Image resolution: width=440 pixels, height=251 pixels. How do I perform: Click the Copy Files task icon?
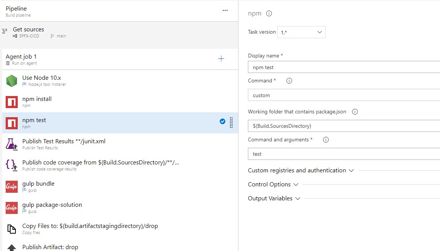click(12, 229)
